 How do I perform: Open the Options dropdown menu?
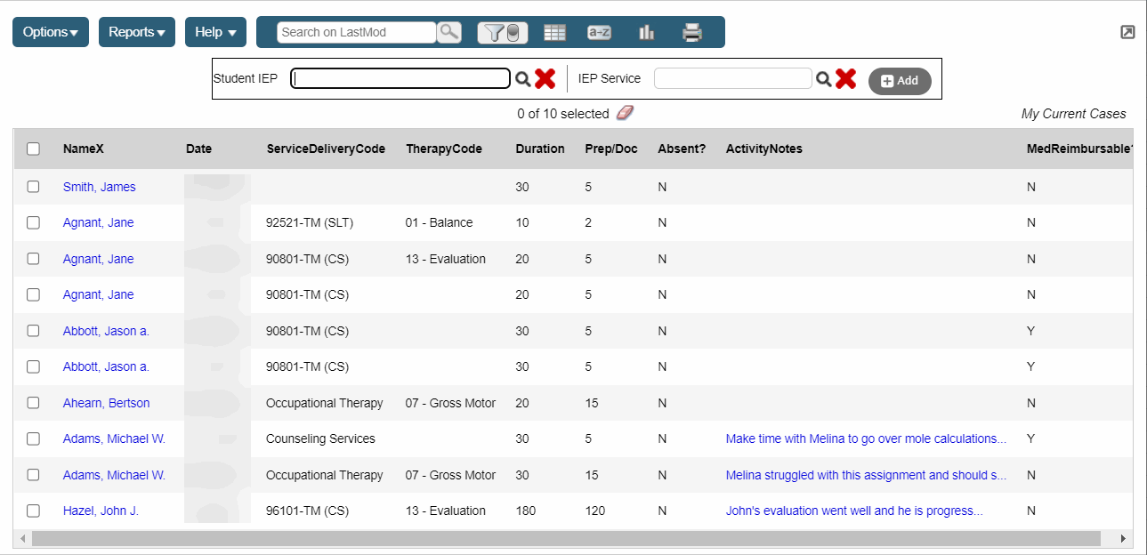click(50, 32)
